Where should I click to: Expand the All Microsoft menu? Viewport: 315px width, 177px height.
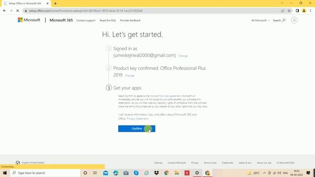click(x=260, y=21)
